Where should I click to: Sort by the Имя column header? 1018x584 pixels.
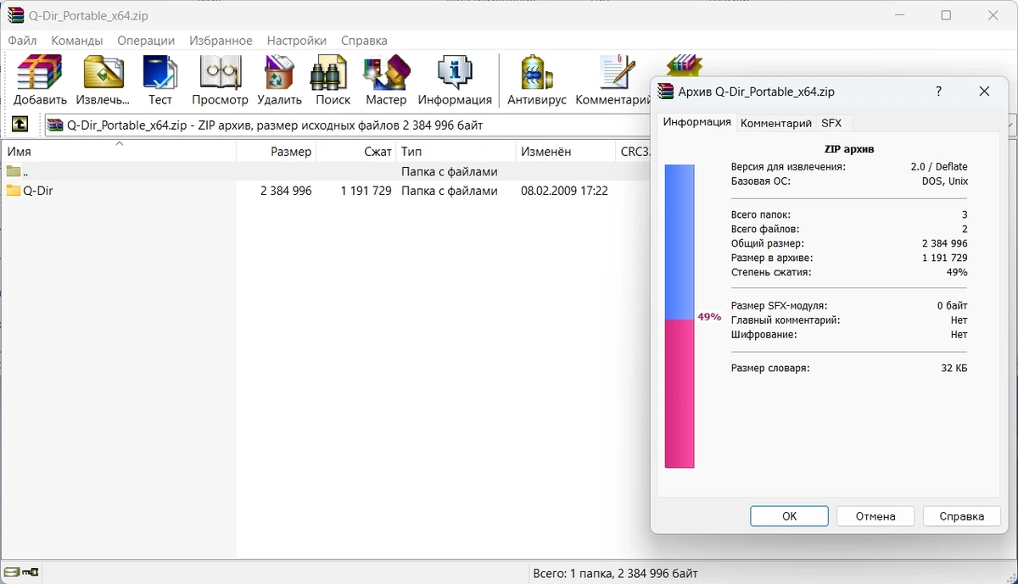119,152
